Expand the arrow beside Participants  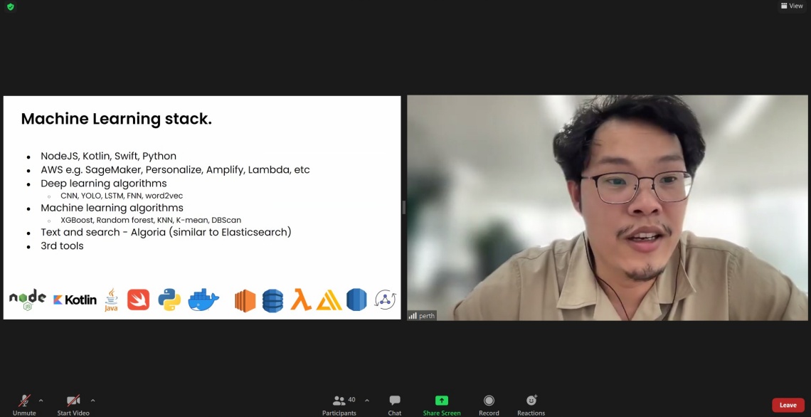367,401
